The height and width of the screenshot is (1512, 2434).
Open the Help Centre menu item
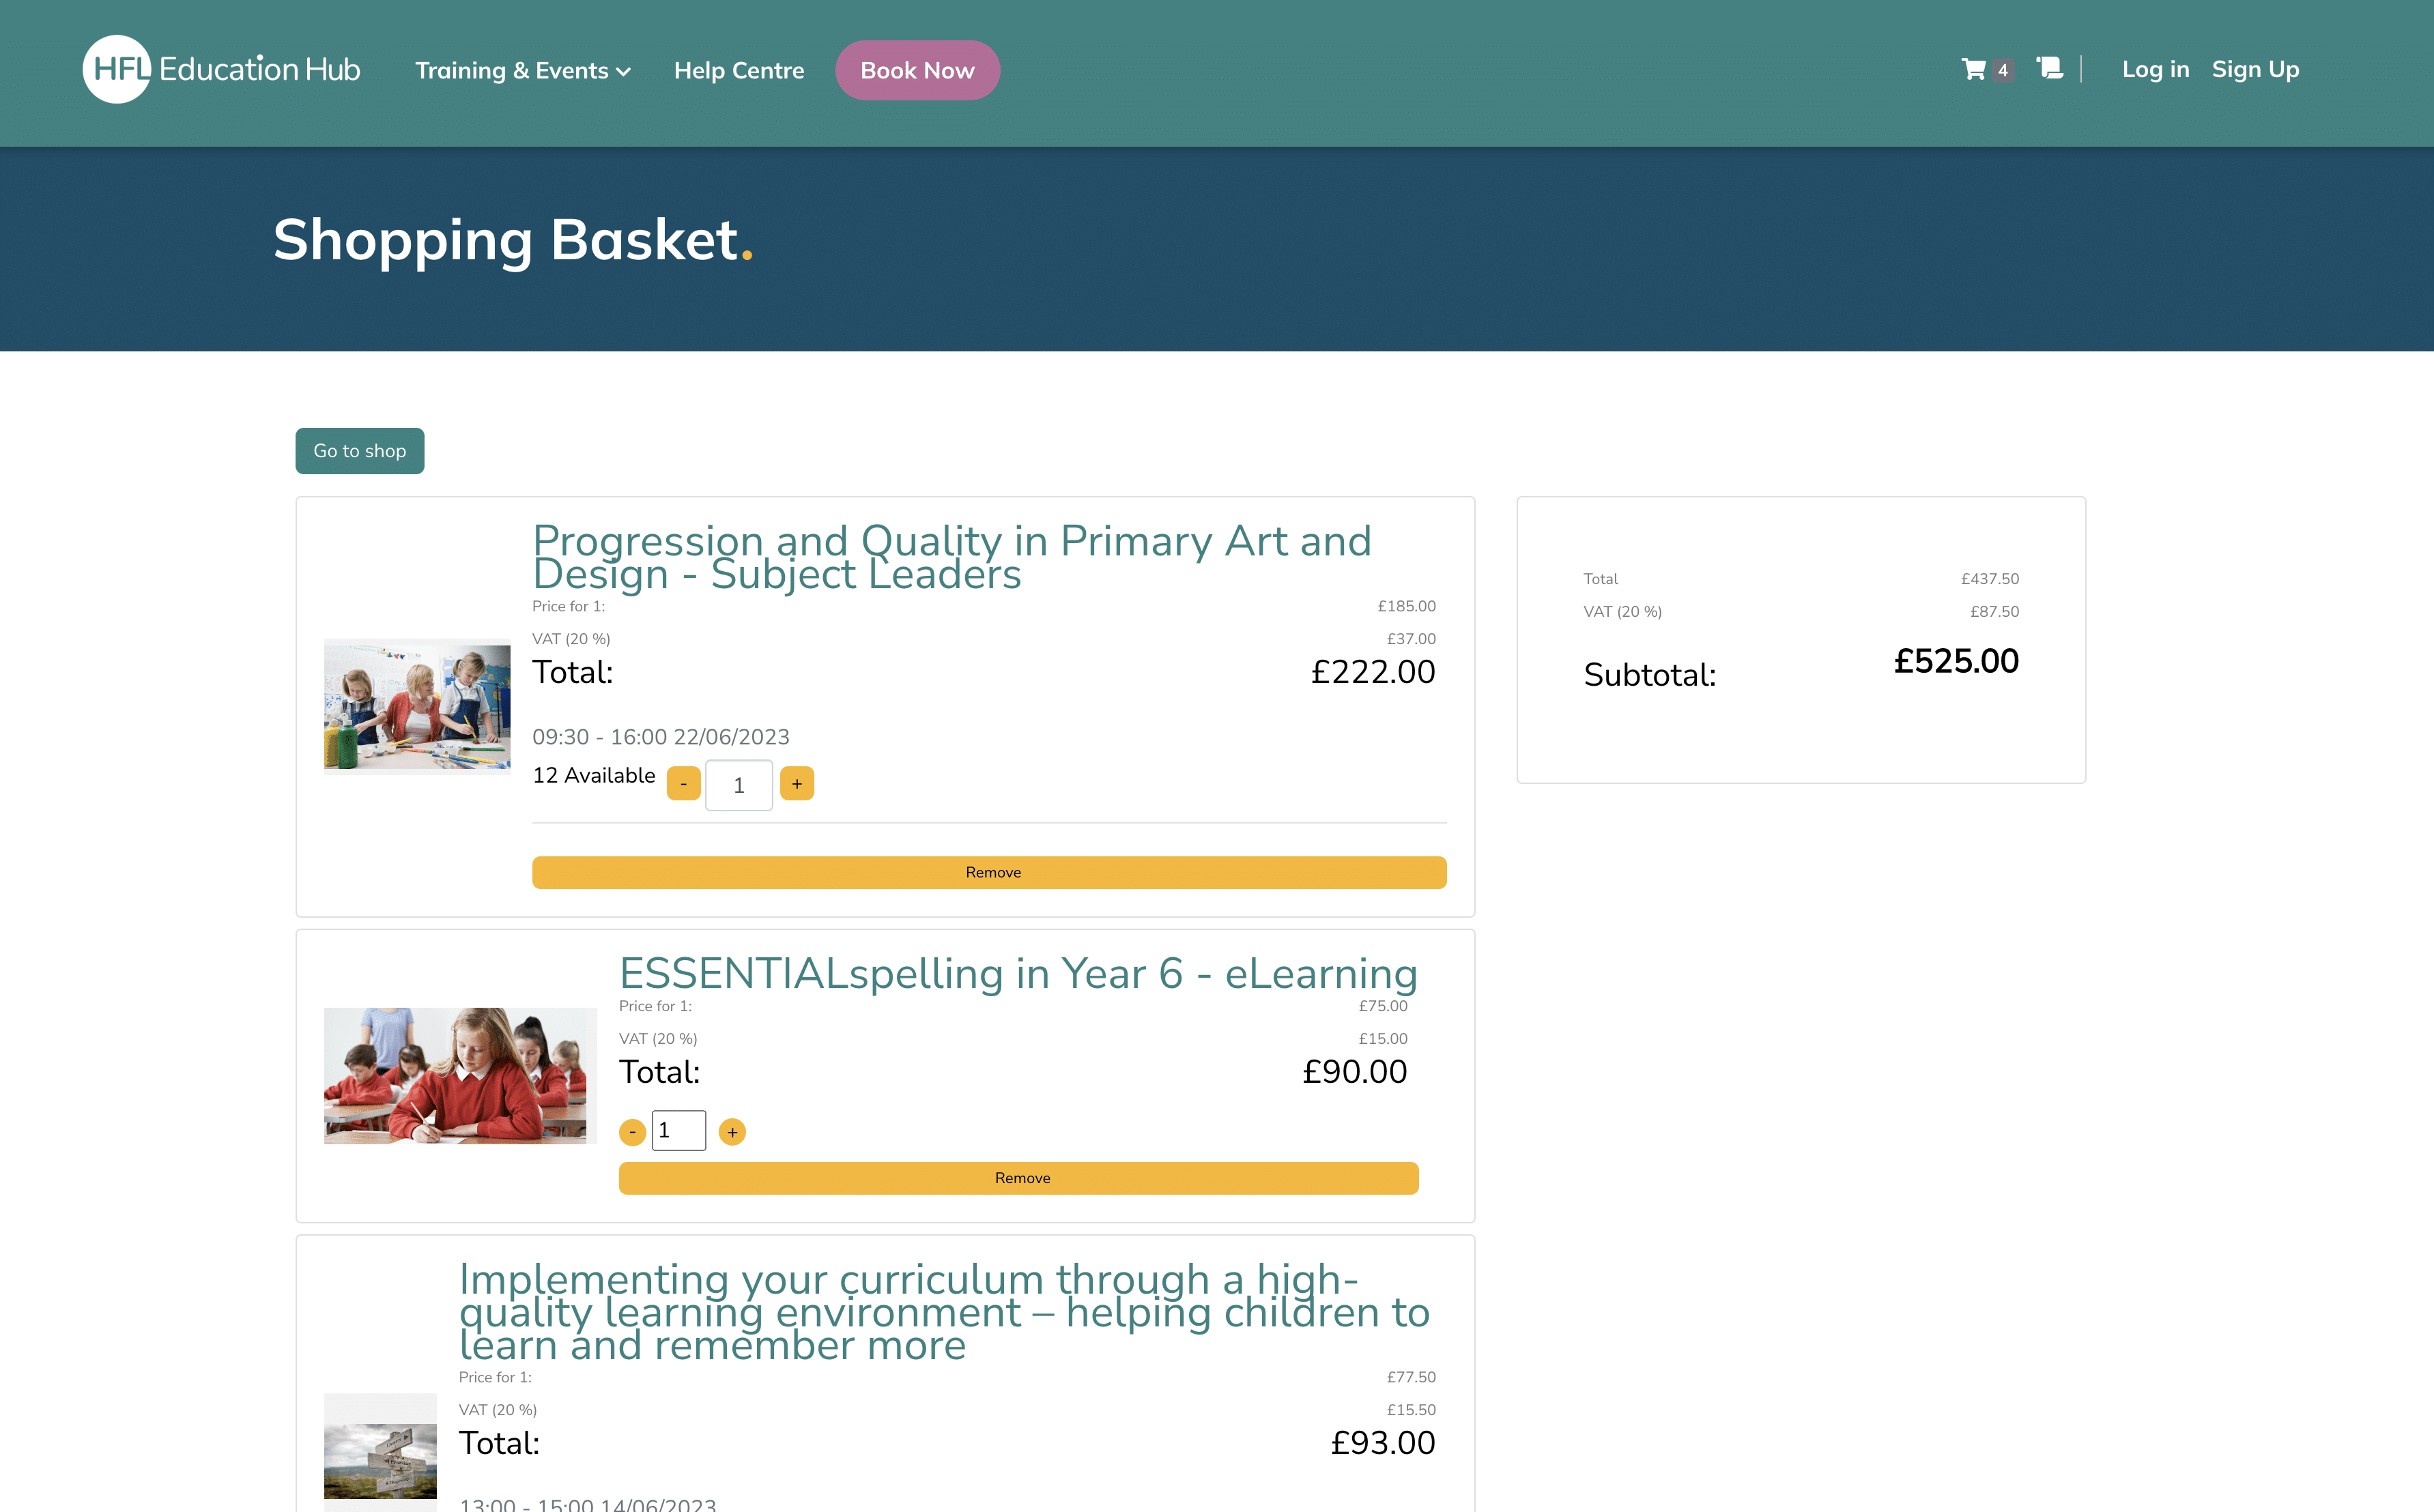coord(739,70)
